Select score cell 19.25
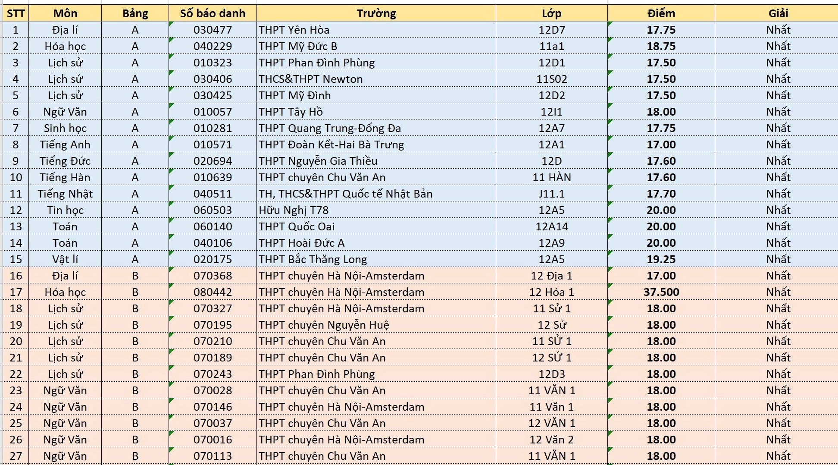 coord(661,259)
